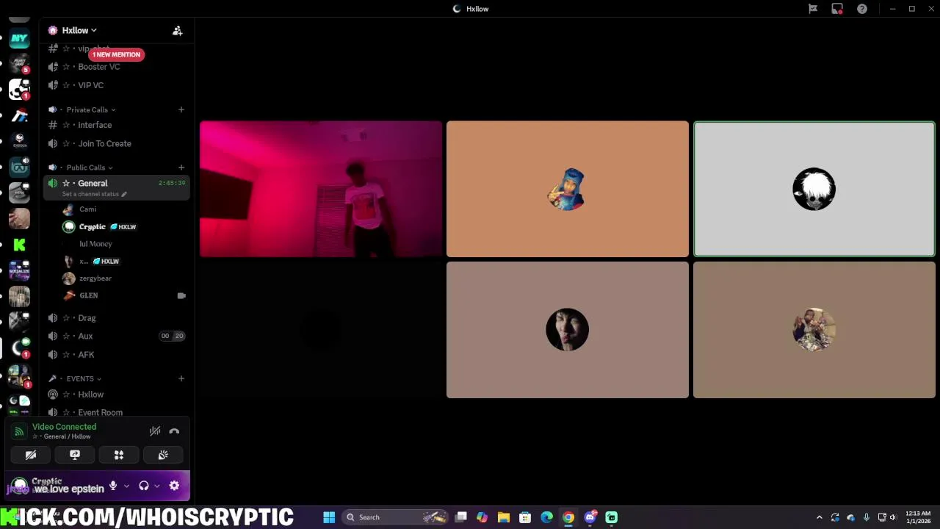
Task: Turn on your camera
Action: click(31, 455)
